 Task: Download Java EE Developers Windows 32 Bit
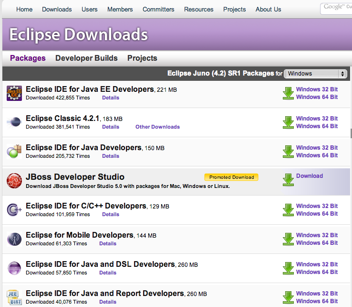pos(317,89)
